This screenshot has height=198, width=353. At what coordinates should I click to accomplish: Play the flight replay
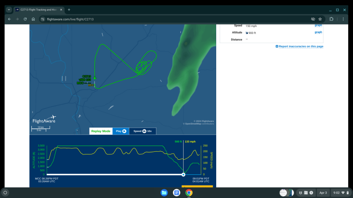pos(121,131)
